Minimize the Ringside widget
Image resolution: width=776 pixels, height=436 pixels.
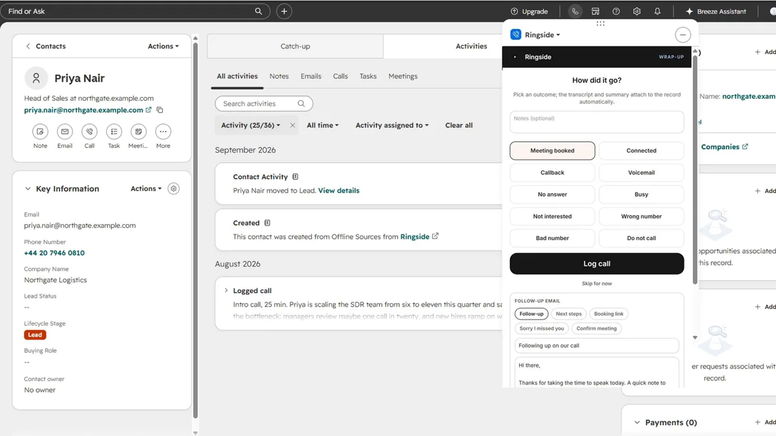point(683,35)
